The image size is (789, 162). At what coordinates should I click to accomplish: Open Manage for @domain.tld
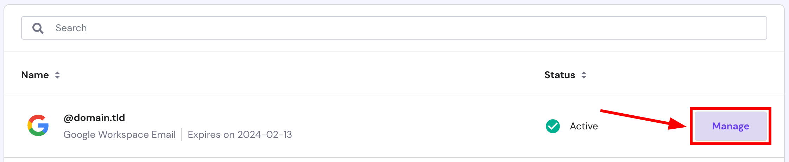point(731,126)
